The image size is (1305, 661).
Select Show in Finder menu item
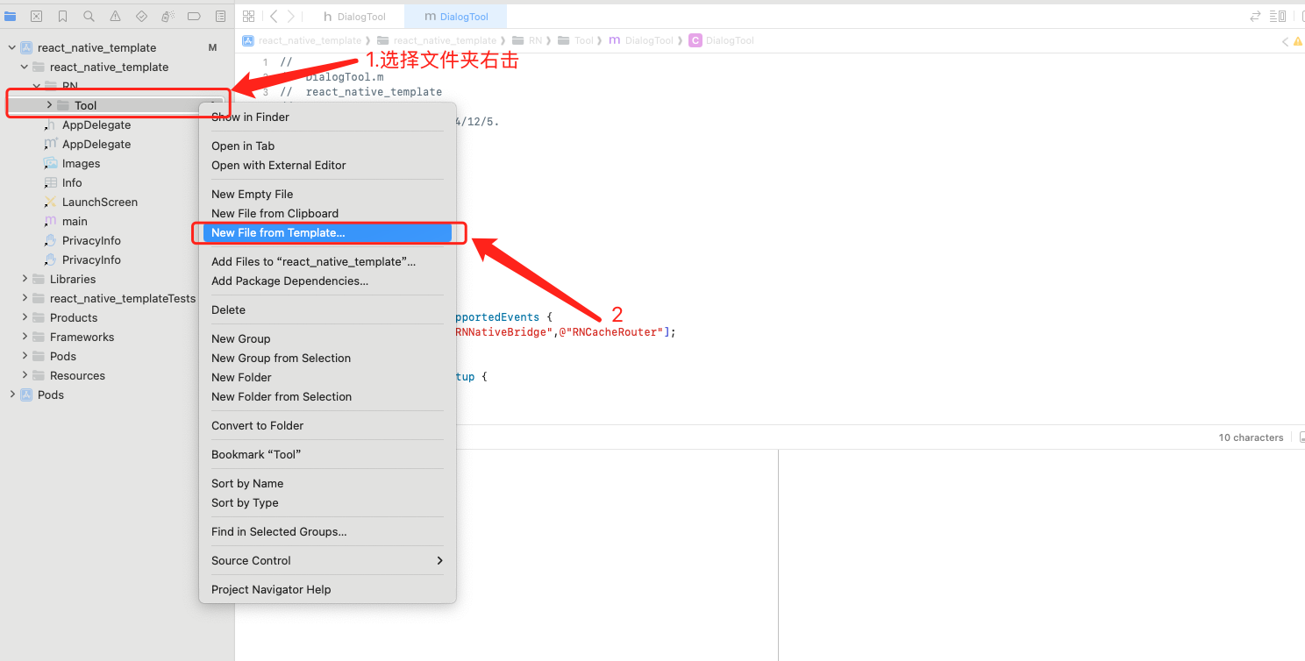point(250,117)
